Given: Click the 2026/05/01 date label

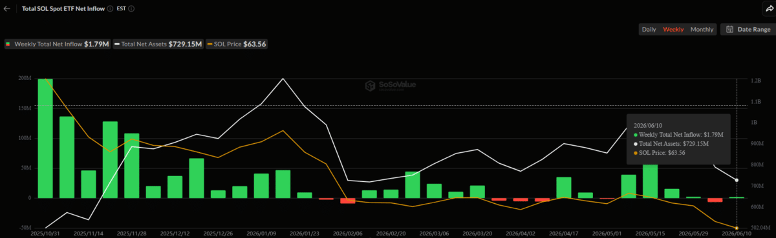Looking at the screenshot, I should pyautogui.click(x=607, y=234).
